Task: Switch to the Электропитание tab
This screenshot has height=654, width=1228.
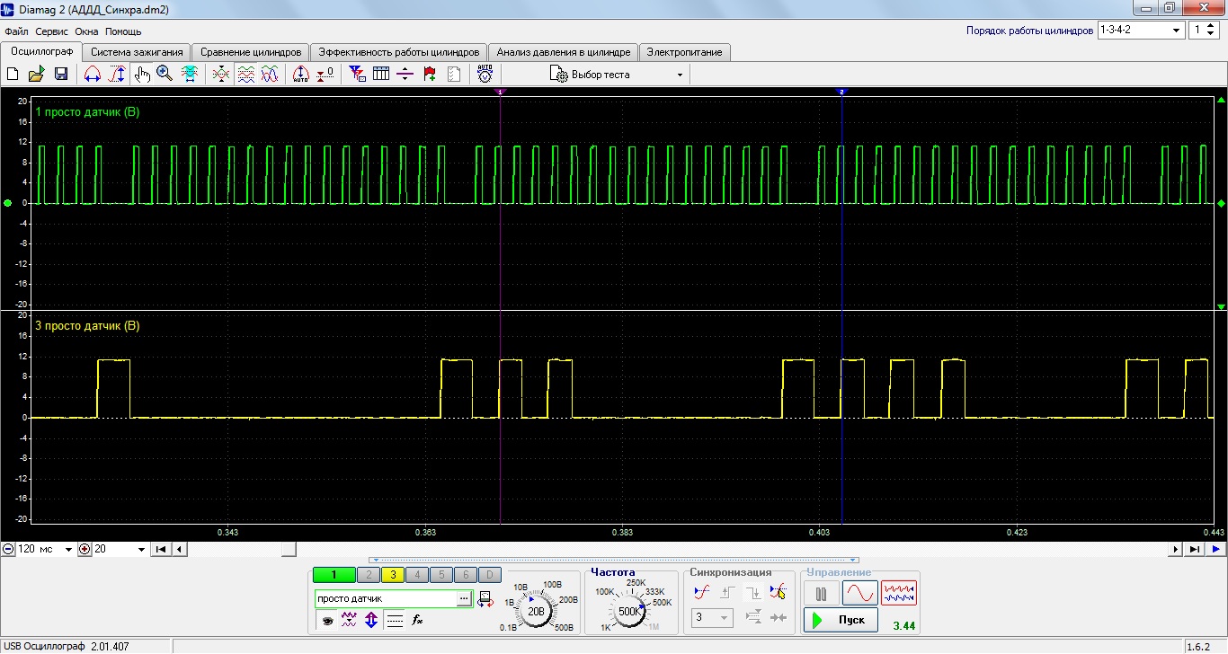Action: point(684,52)
